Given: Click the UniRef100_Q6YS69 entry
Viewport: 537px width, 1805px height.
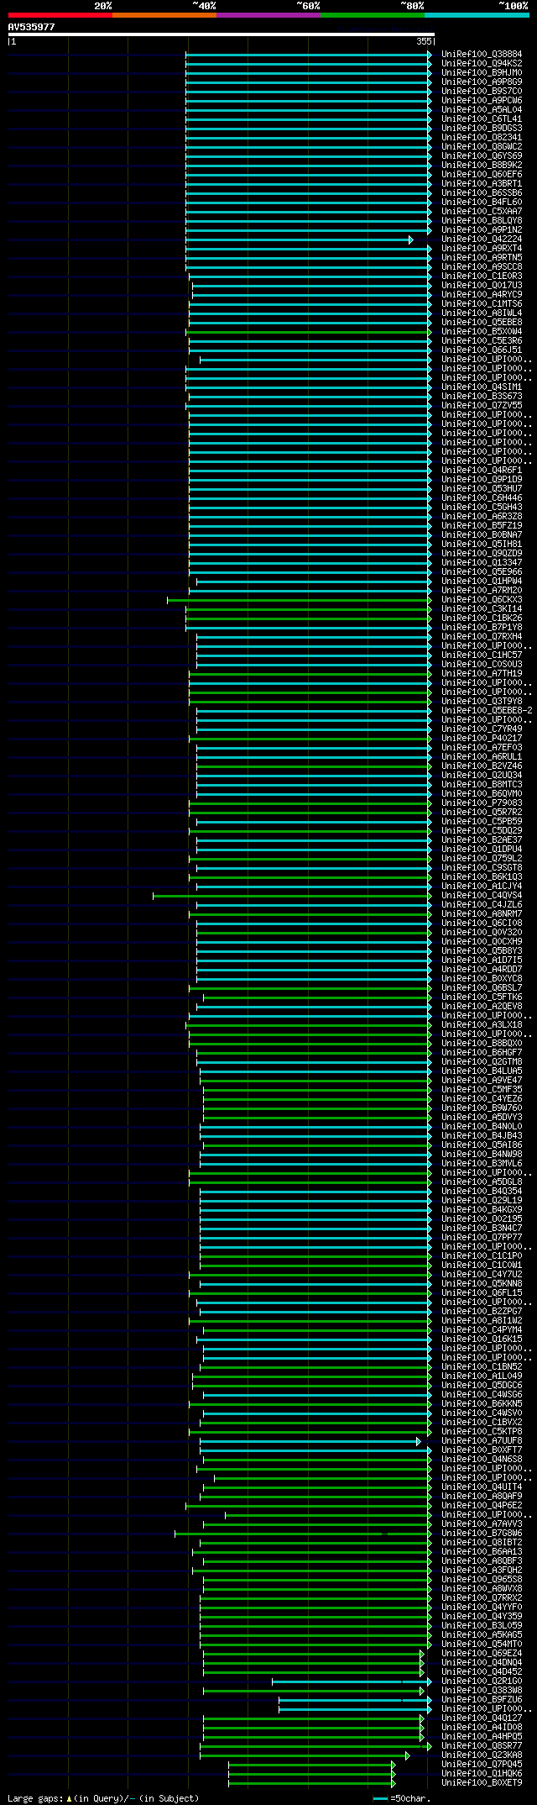Looking at the screenshot, I should pyautogui.click(x=482, y=156).
